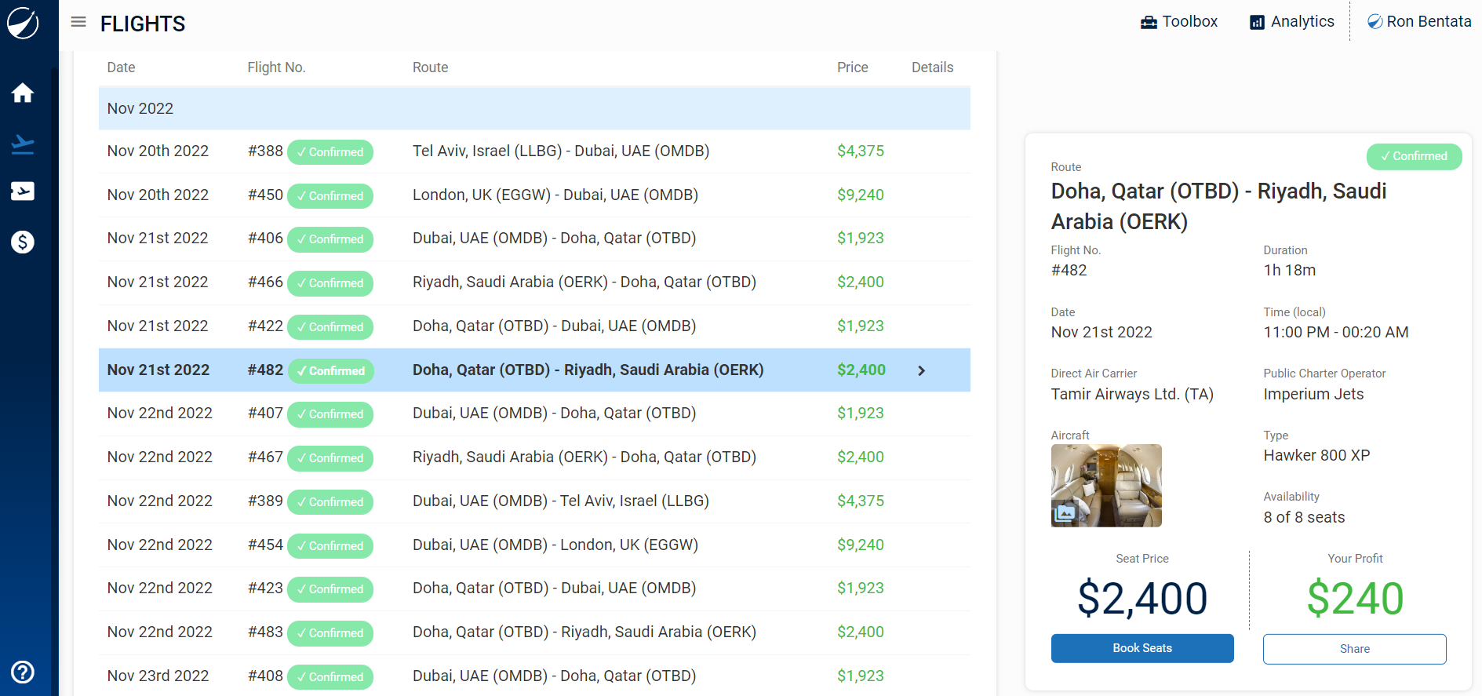Expand details chevron for flight #482
Viewport: 1482px width, 696px height.
[922, 370]
